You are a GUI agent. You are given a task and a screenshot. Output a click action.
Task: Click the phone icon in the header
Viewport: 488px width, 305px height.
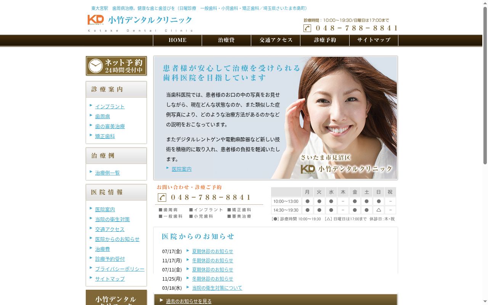coord(307,28)
